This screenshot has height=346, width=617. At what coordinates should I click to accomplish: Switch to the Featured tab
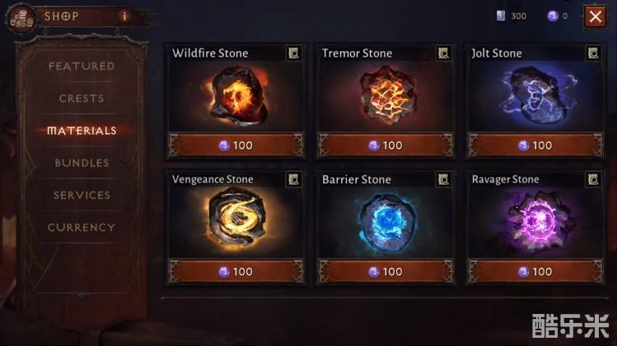pos(82,67)
